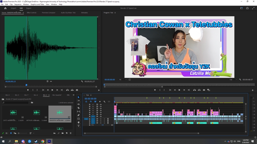The width and height of the screenshot is (257, 144).
Task: Open Program monitor settings wrench
Action: click(x=240, y=79)
